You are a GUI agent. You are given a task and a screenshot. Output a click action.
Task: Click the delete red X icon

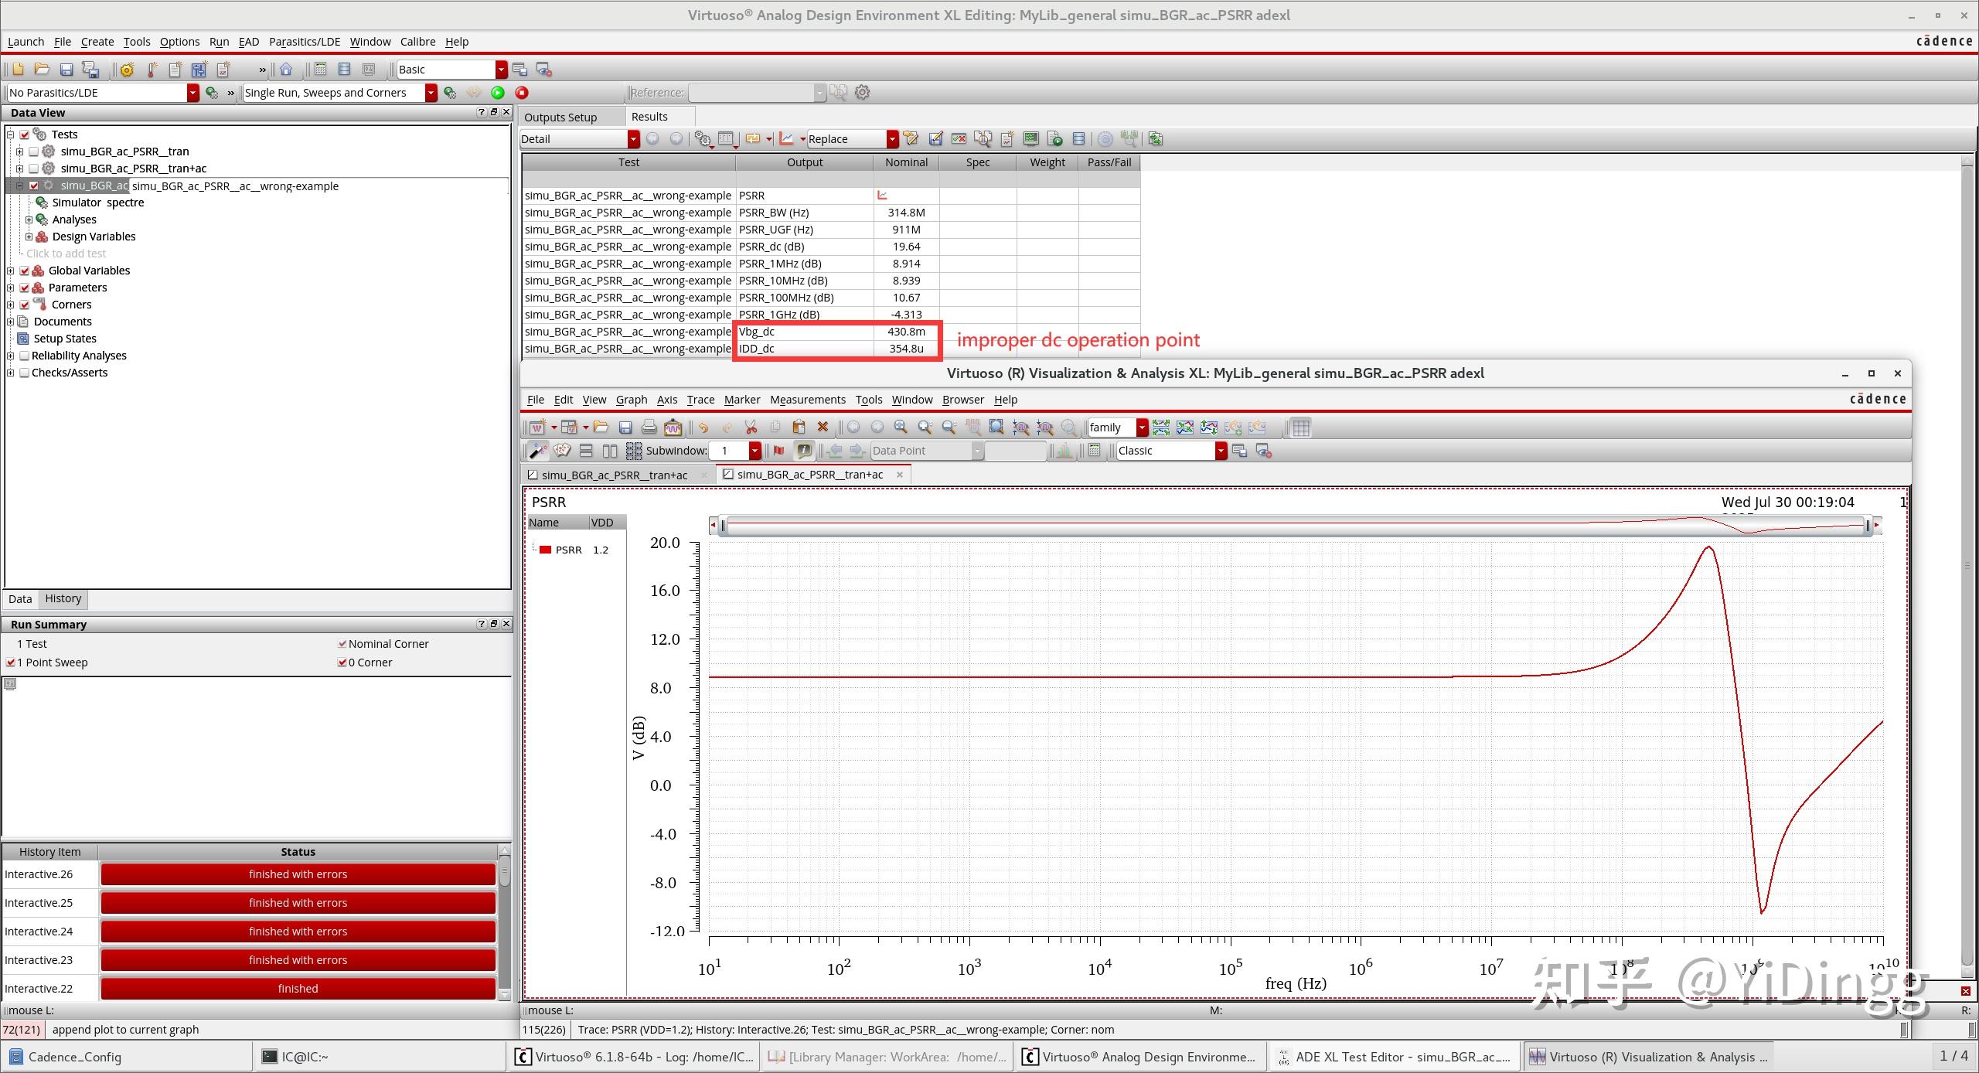[823, 427]
